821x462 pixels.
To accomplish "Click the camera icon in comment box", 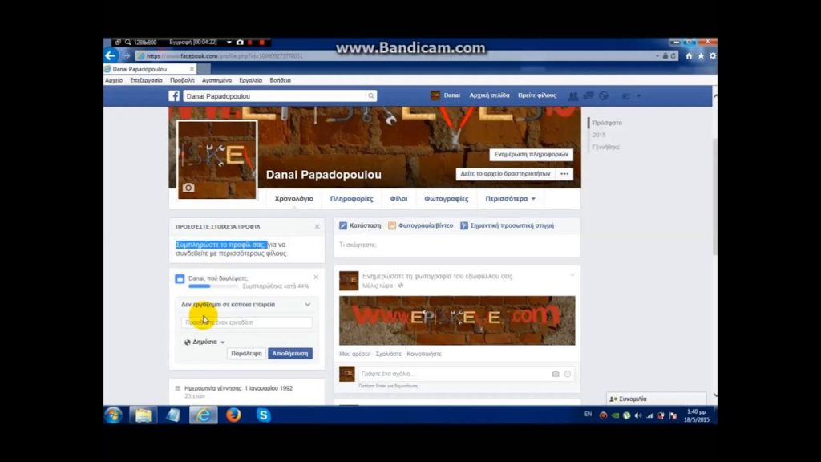I will (555, 374).
